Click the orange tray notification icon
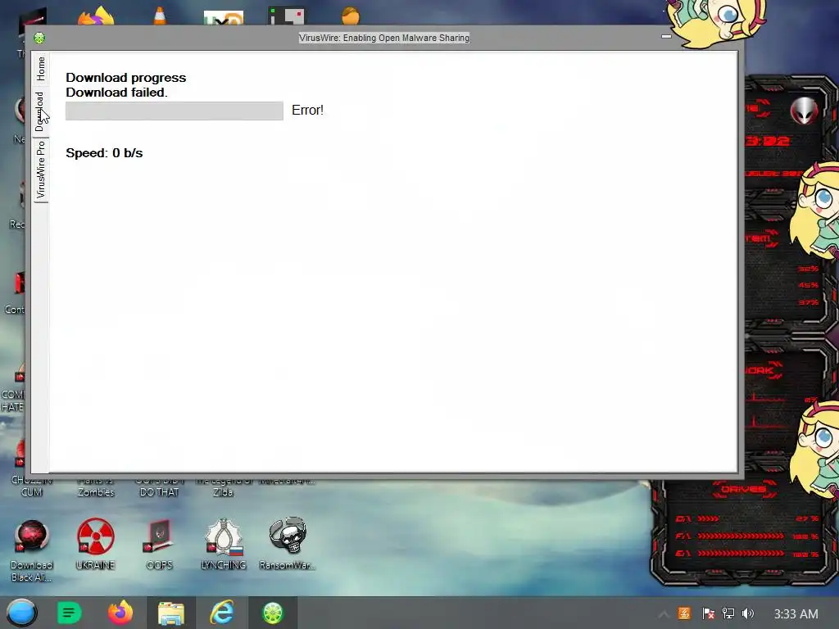The image size is (839, 629). [684, 613]
